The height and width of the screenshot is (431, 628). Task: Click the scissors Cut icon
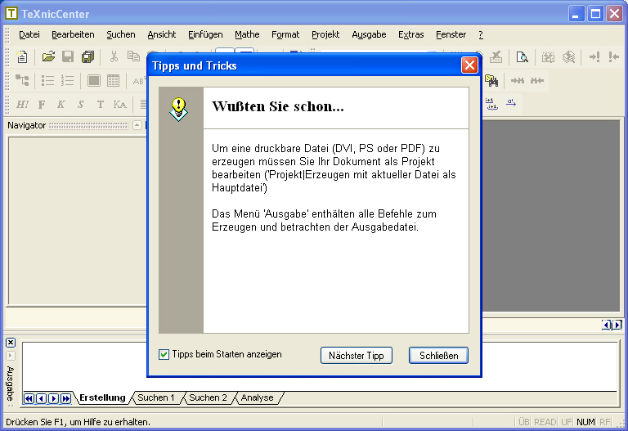(x=114, y=57)
